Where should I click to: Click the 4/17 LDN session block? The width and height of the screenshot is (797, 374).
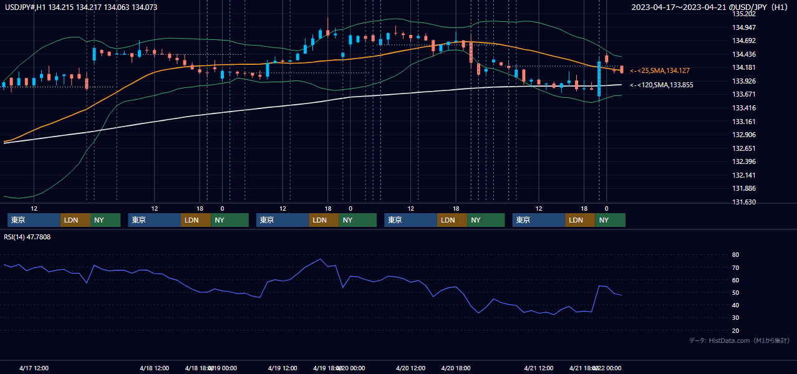click(76, 220)
